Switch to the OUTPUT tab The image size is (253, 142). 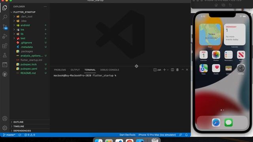[x=75, y=70]
